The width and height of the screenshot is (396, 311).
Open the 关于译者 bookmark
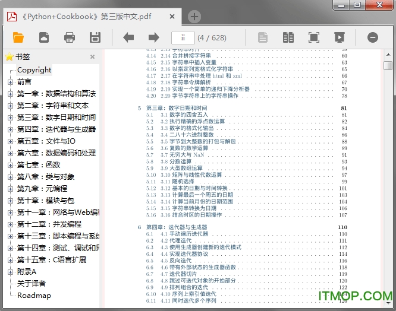32,284
